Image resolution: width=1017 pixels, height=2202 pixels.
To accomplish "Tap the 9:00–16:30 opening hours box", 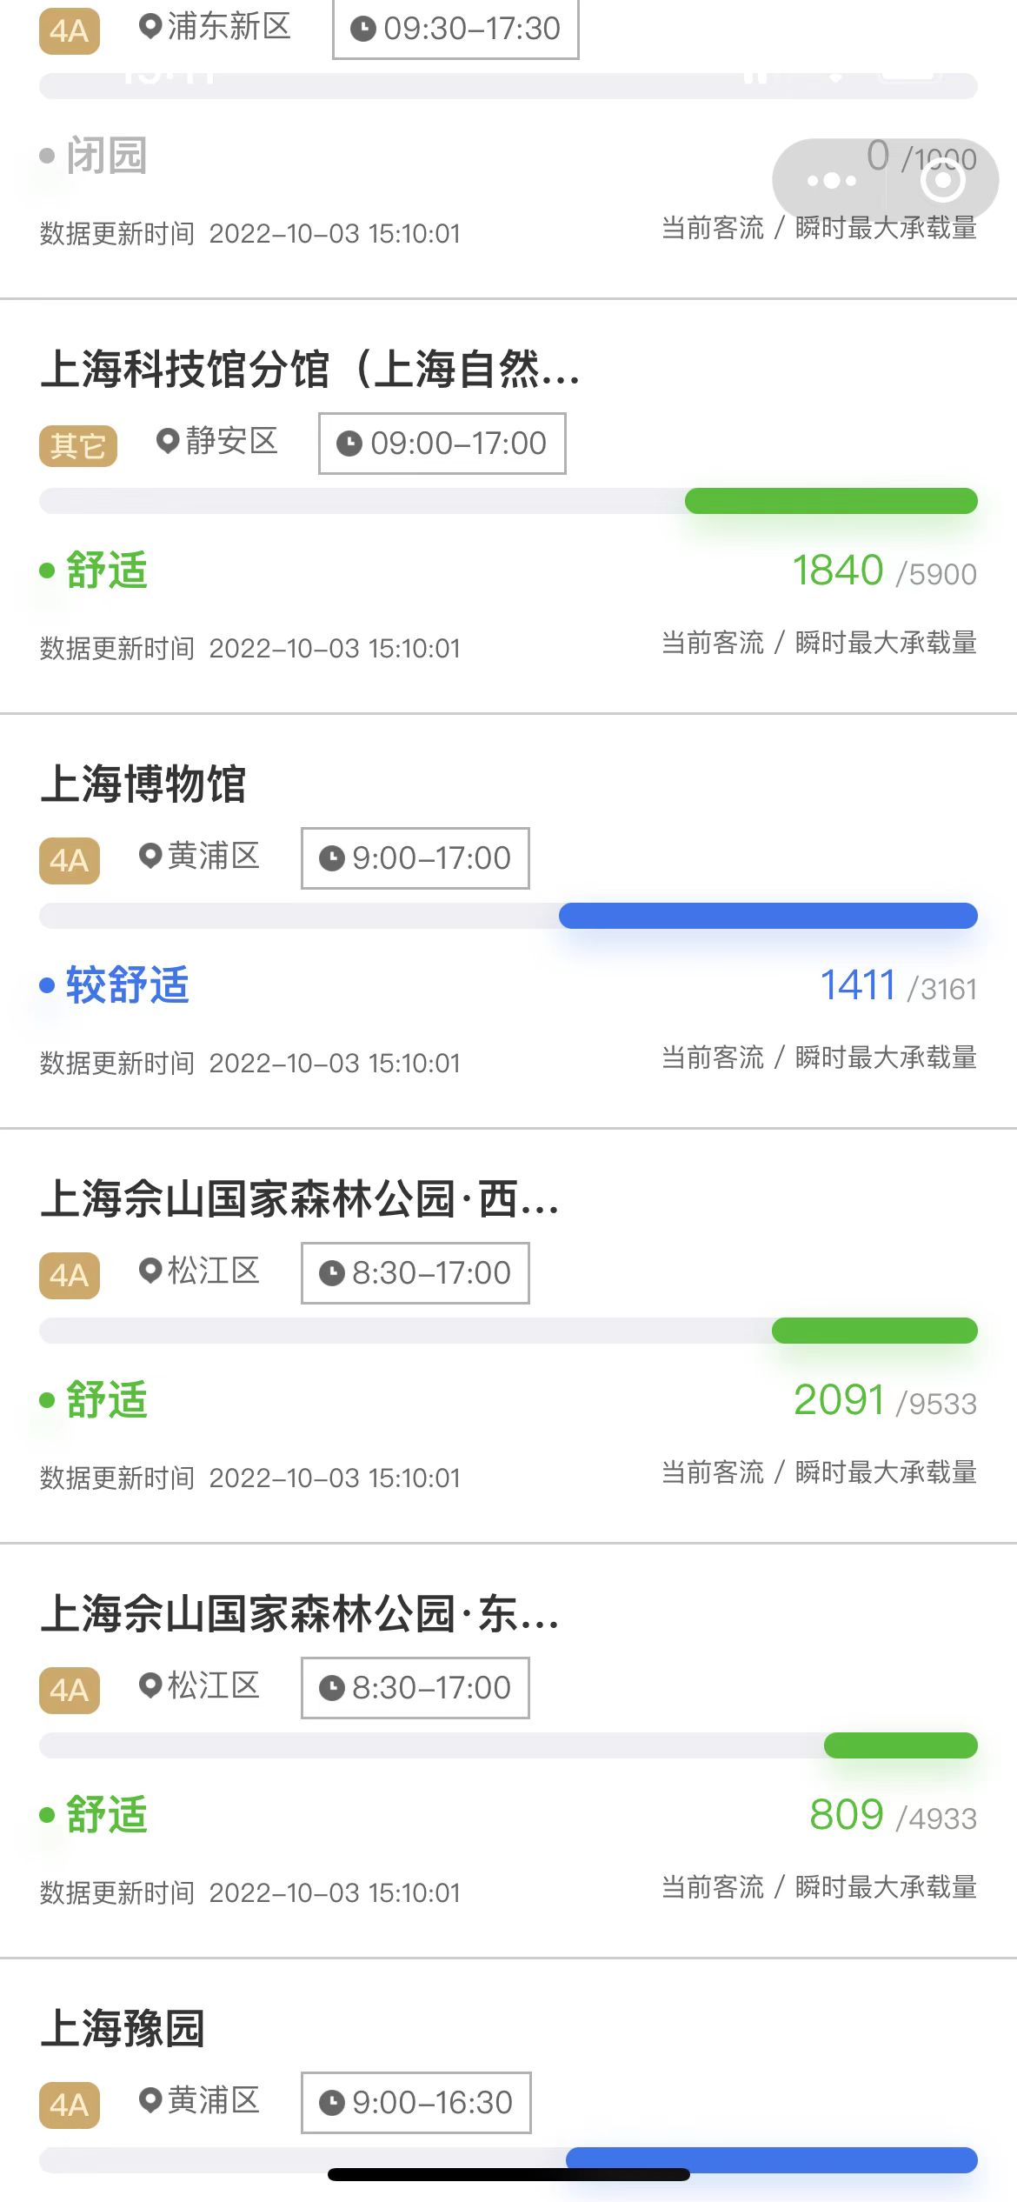I will [415, 2103].
